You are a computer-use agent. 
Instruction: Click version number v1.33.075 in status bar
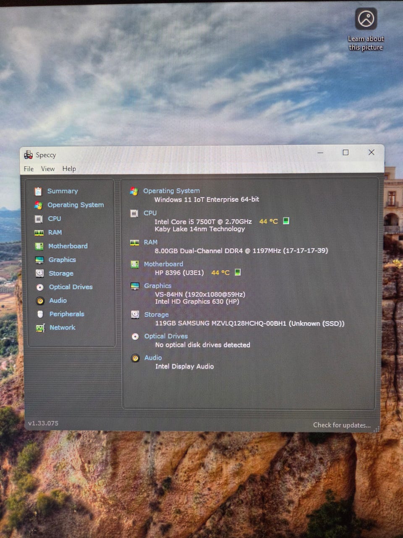coord(43,423)
